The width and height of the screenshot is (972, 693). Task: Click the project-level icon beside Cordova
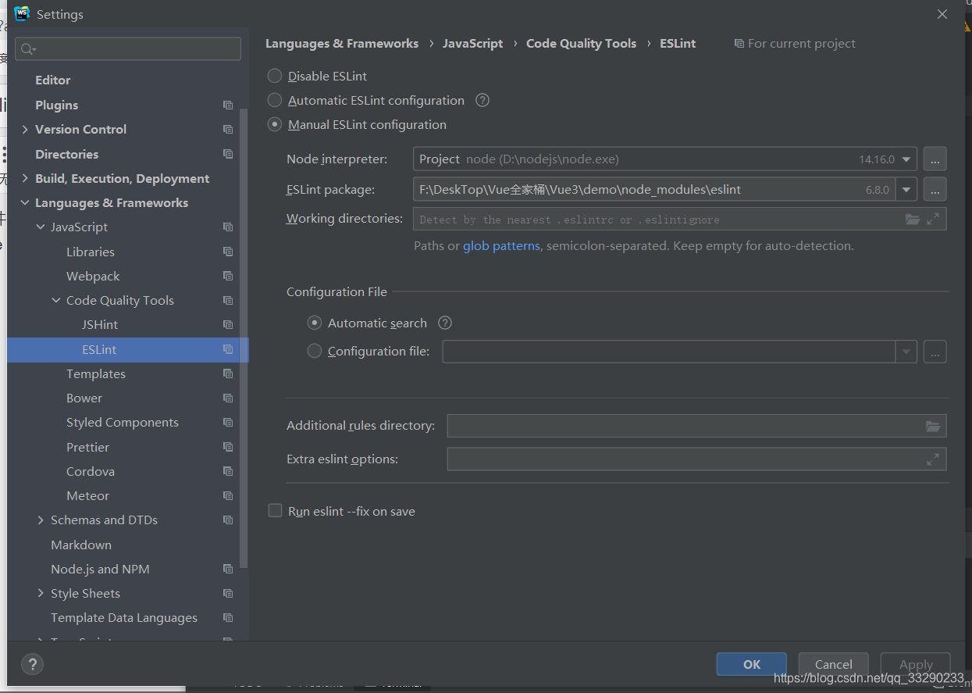228,471
